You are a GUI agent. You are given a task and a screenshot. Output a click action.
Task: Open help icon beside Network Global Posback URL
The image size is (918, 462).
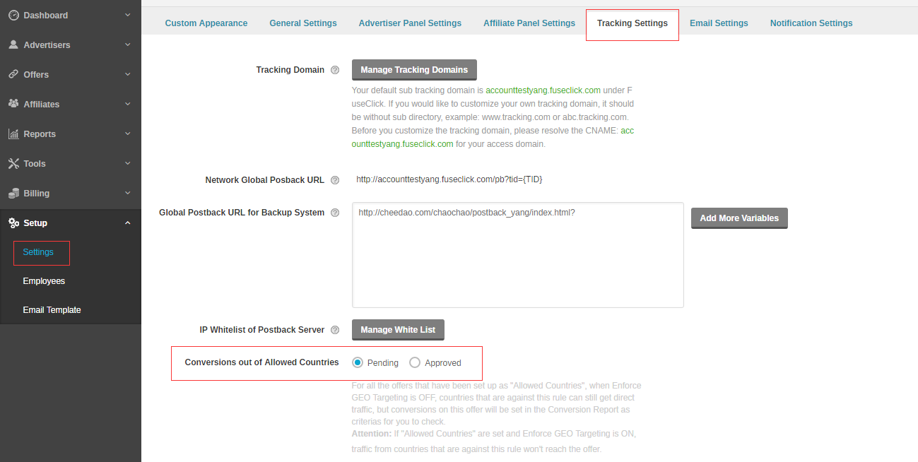tap(335, 180)
